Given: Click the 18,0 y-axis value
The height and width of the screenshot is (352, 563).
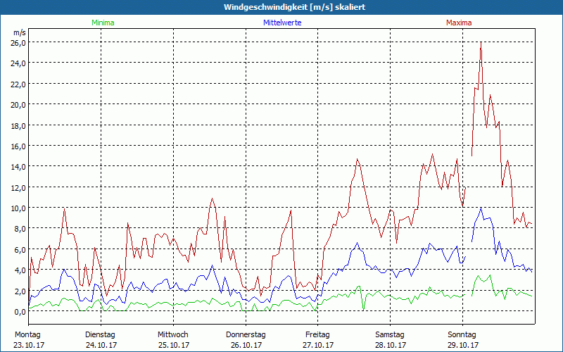Looking at the screenshot, I should click(19, 126).
